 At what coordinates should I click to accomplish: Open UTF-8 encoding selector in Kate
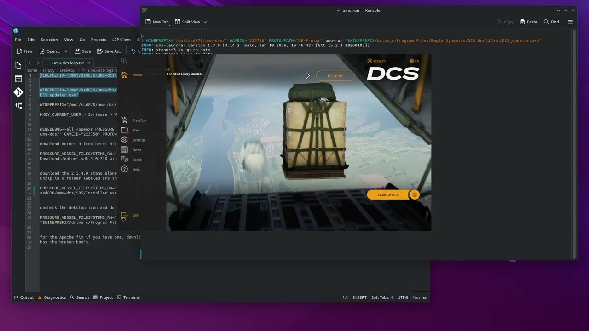403,297
